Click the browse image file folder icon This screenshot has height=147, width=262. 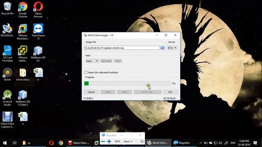click(163, 48)
